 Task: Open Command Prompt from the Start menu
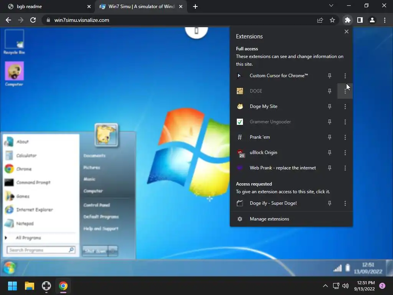[x=41, y=182]
